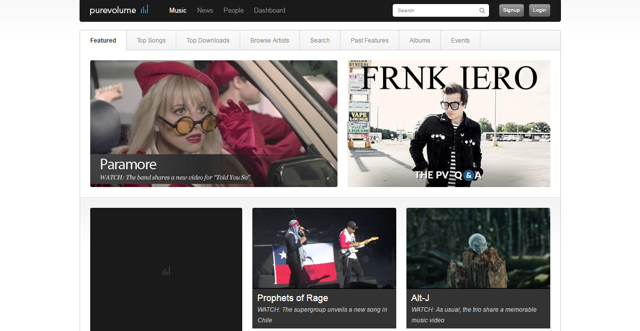Open the Events tab
This screenshot has width=640, height=331.
[460, 41]
